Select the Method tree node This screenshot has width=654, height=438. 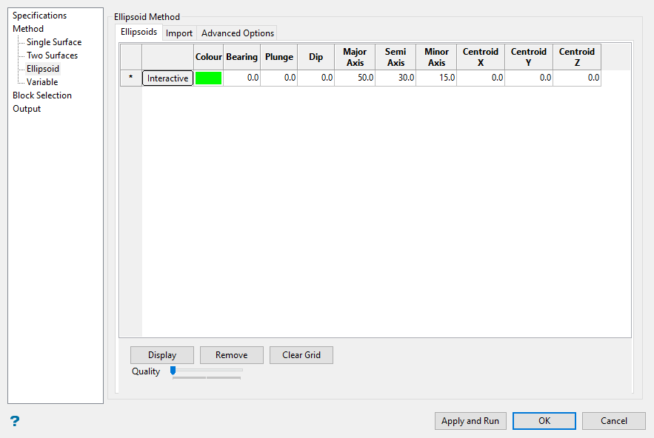coord(28,29)
